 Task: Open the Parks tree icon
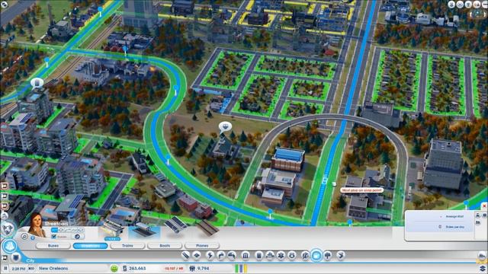click(328, 256)
